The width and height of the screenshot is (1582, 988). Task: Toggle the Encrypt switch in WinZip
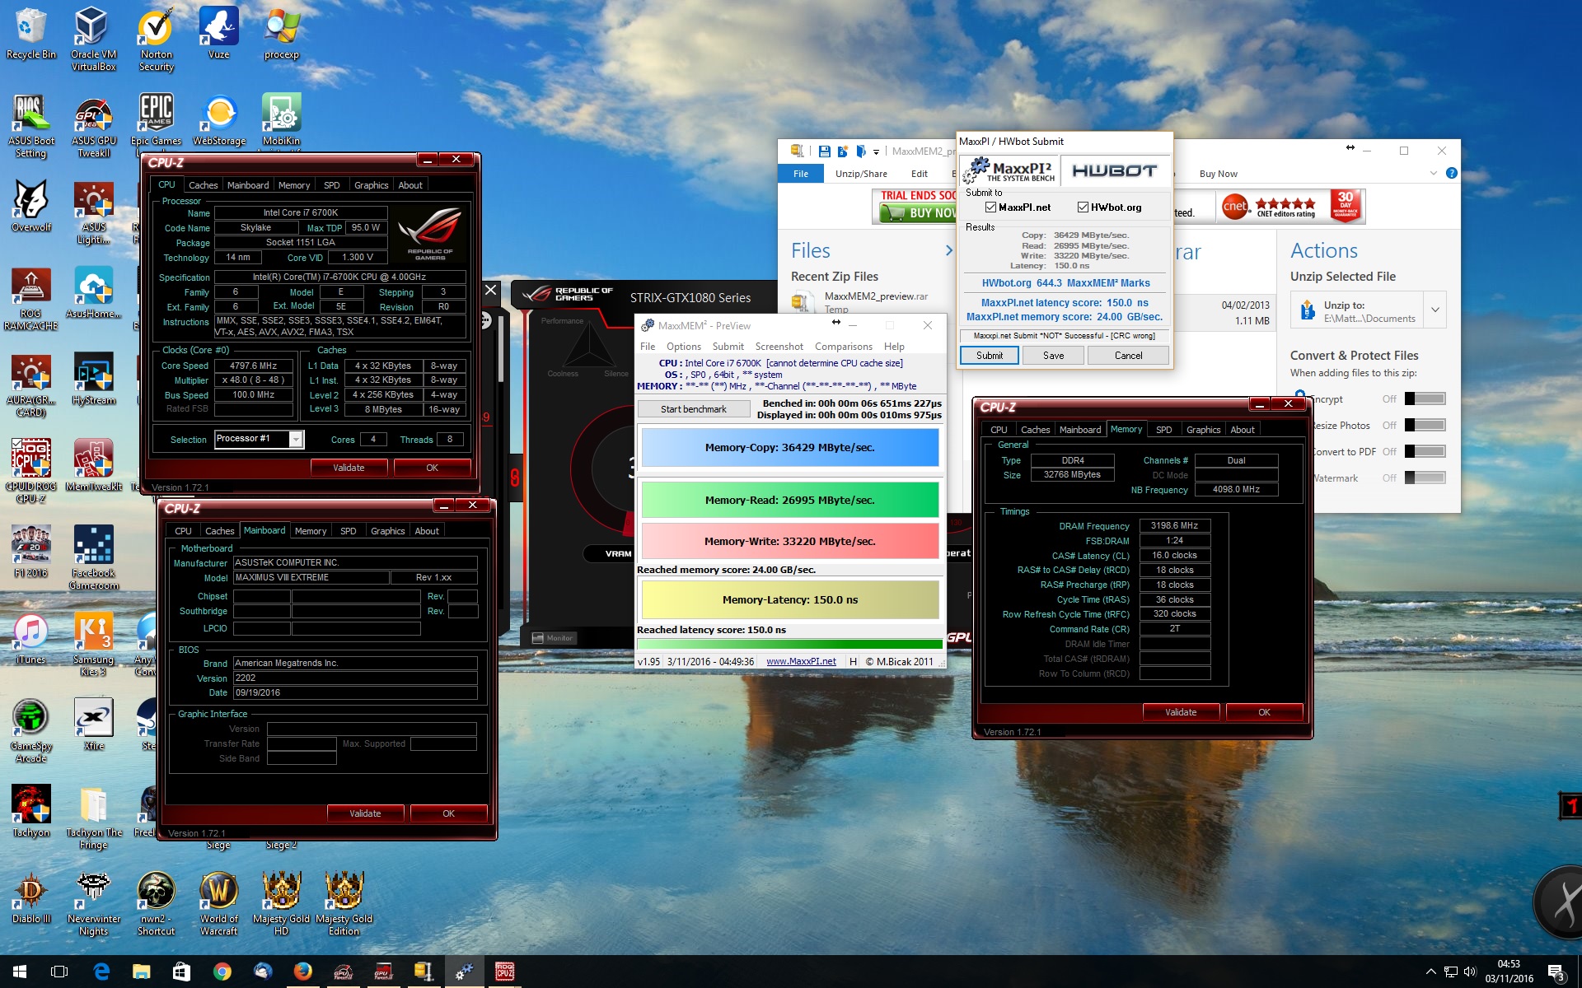[1425, 399]
